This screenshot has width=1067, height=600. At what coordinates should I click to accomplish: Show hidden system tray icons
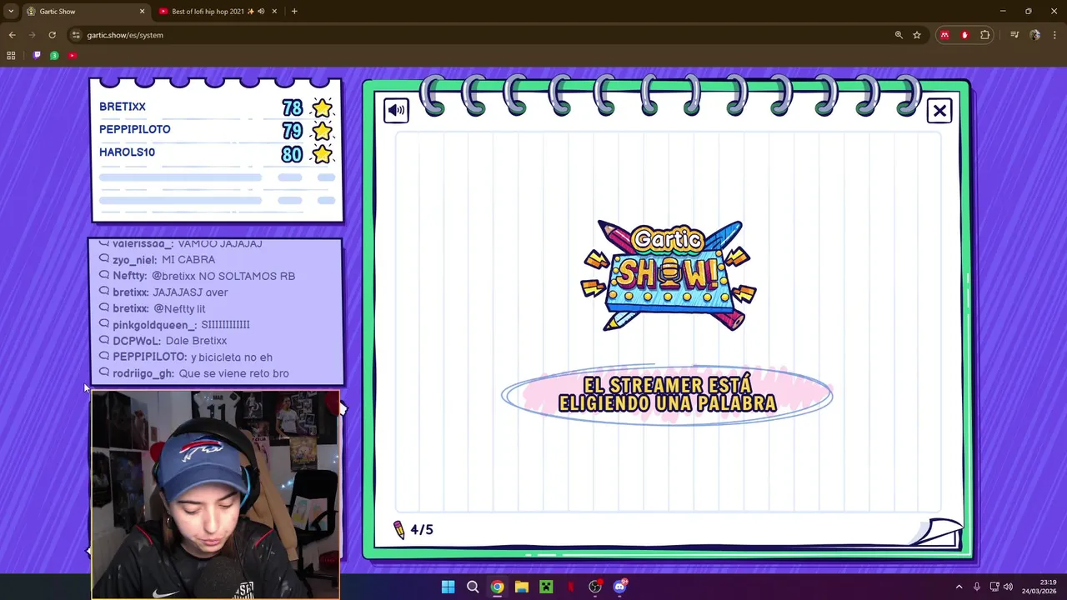(x=959, y=587)
